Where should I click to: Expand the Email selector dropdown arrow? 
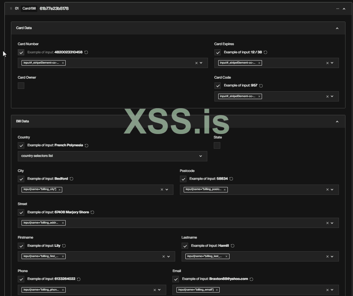point(332,290)
